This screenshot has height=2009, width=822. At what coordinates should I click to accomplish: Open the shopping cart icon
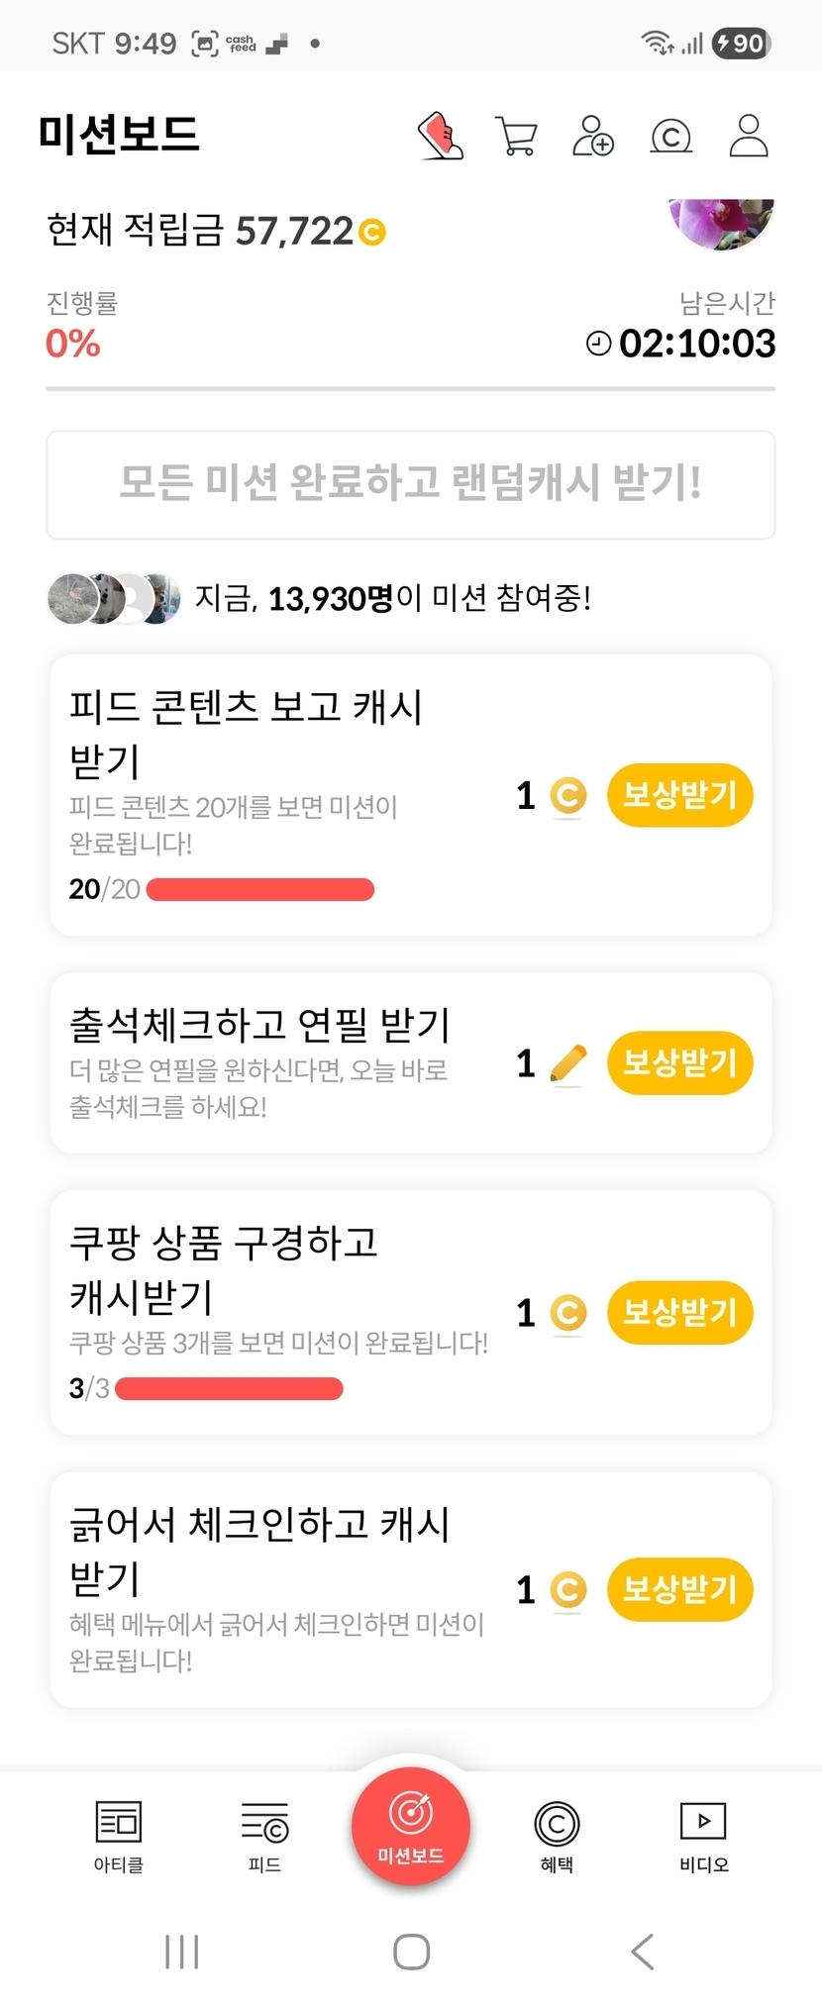coord(516,136)
